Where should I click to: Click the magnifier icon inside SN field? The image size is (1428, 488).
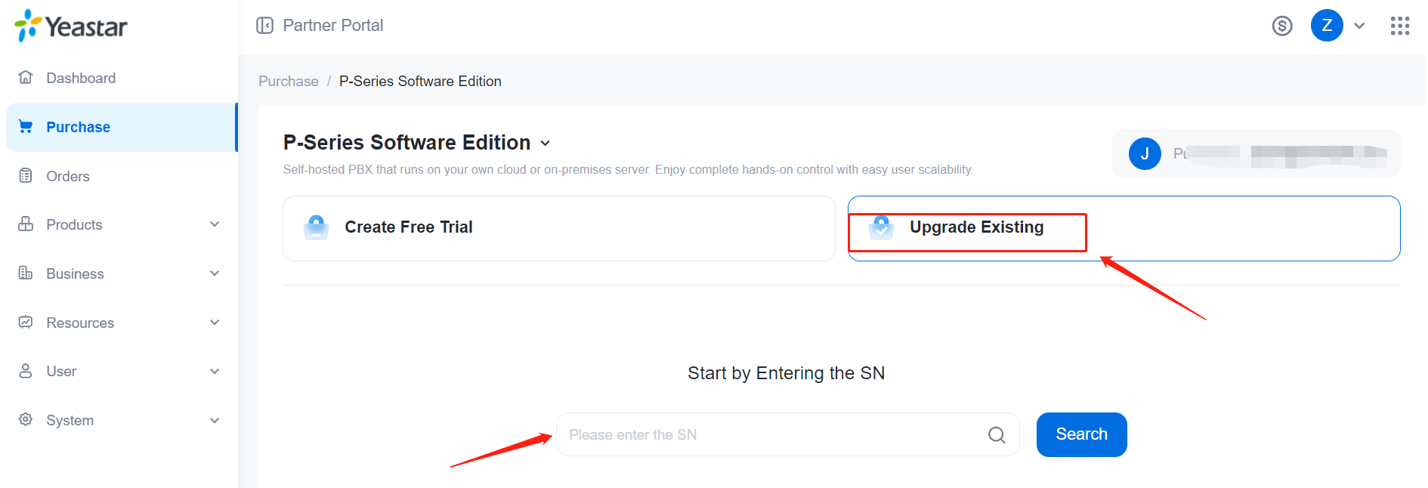997,435
